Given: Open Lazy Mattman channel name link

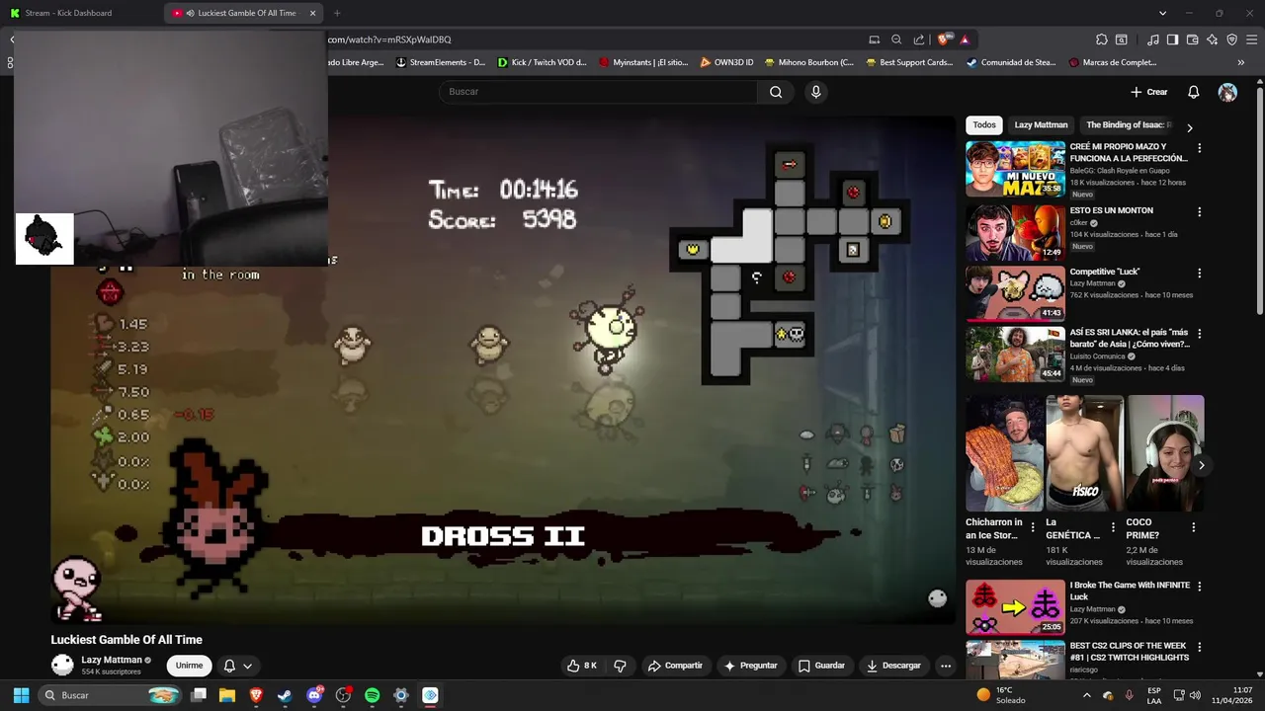Looking at the screenshot, I should (111, 660).
